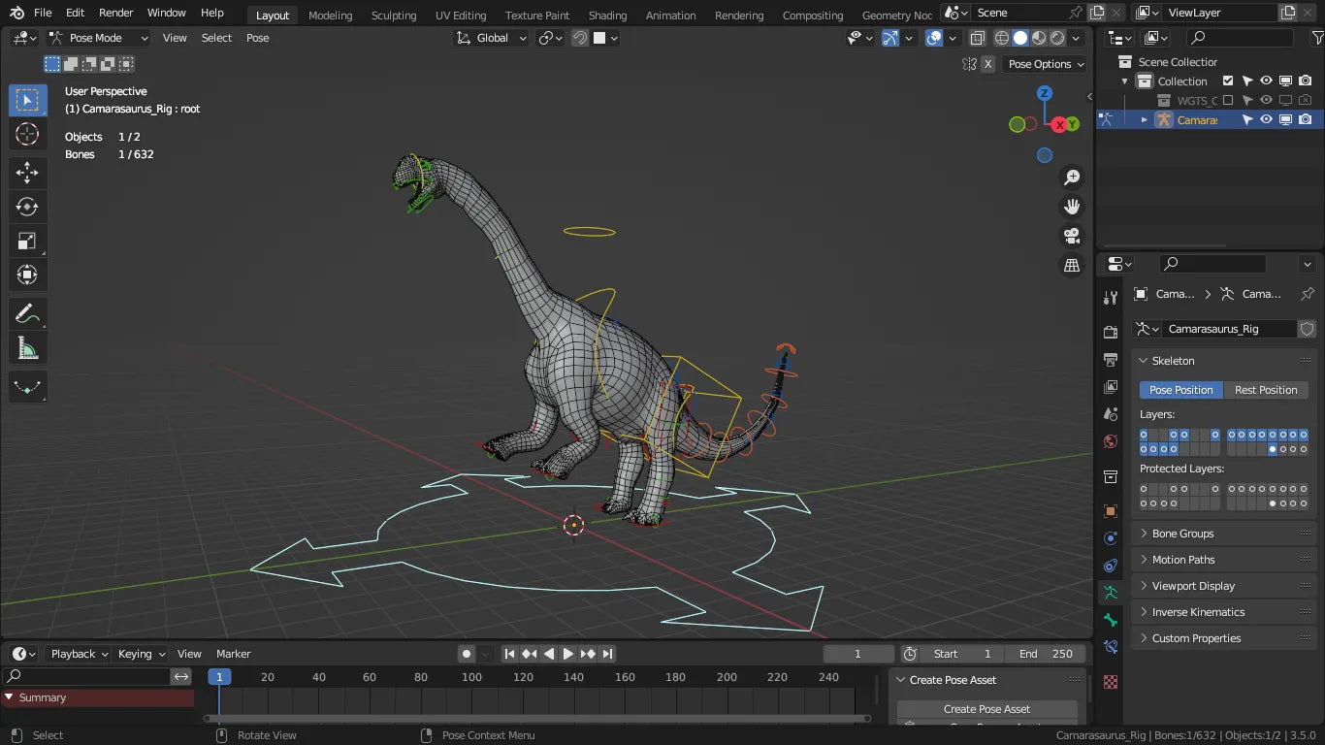This screenshot has width=1325, height=745.
Task: Open the Render menu
Action: pyautogui.click(x=116, y=13)
